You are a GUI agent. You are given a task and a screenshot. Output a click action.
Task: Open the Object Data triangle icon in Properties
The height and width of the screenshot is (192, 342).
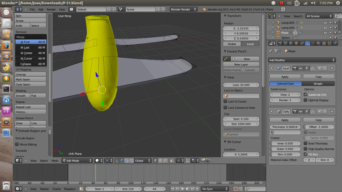[313, 43]
